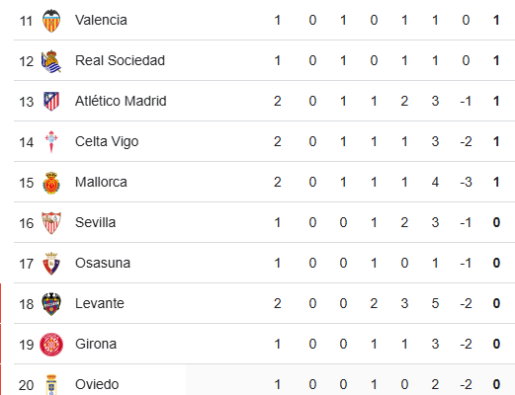Open the Girona team page
This screenshot has width=515, height=395.
point(96,344)
